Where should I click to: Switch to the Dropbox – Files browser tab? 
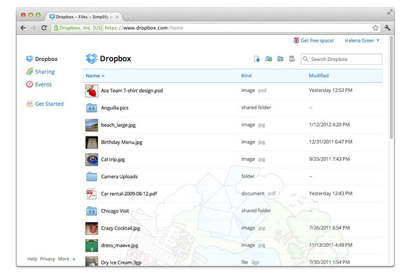(x=83, y=17)
